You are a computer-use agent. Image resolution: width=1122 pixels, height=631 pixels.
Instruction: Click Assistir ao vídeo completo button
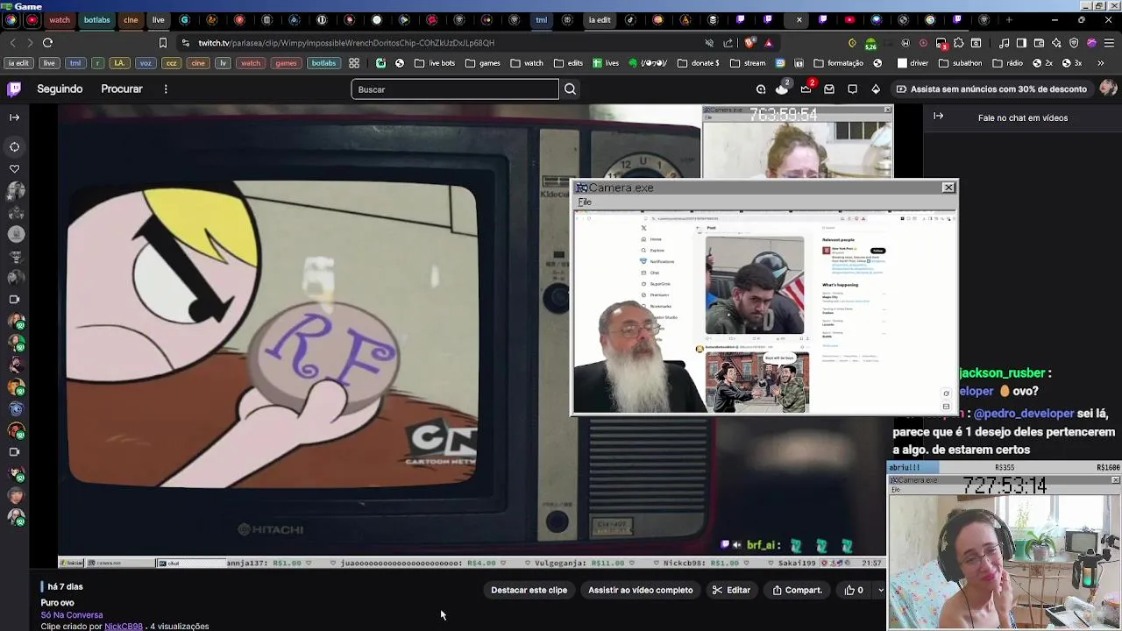640,590
